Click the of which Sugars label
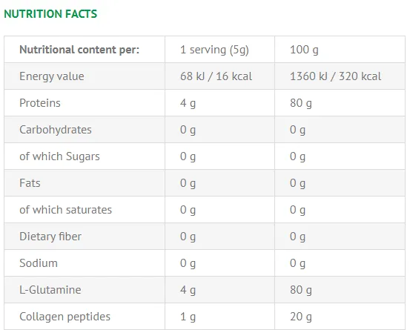Screen dimensions: 410x330 59,156
